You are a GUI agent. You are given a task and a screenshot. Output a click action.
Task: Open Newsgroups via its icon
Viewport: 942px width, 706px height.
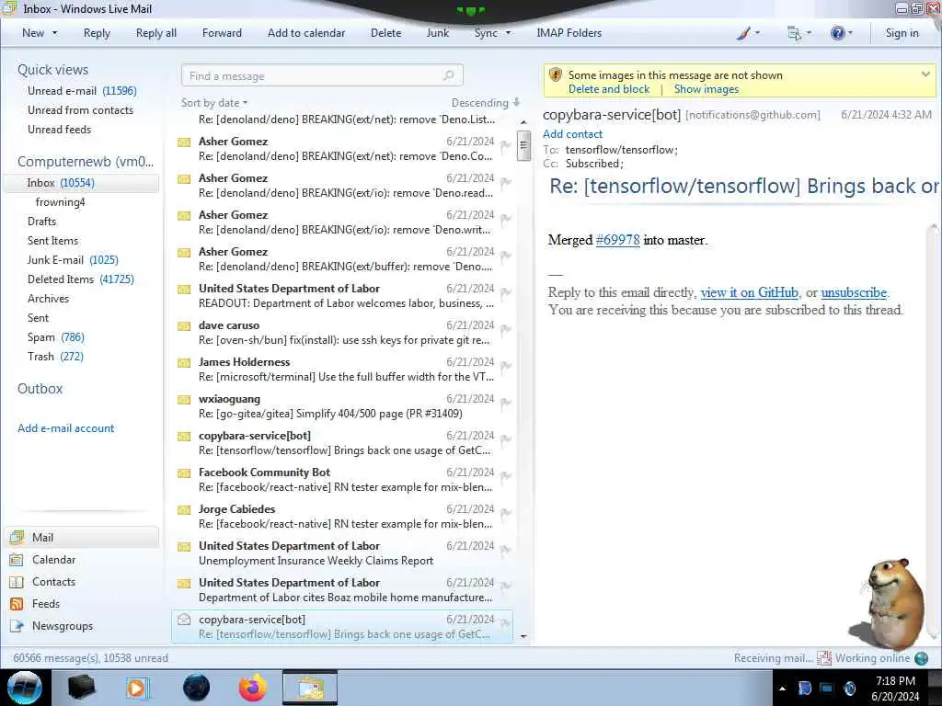(x=17, y=626)
